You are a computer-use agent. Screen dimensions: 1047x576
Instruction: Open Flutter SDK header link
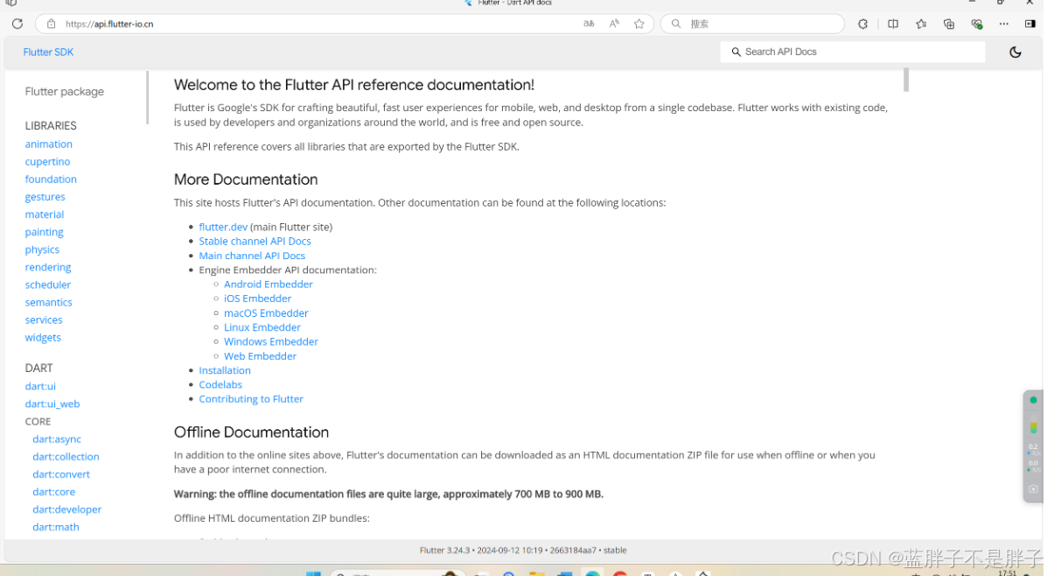48,53
